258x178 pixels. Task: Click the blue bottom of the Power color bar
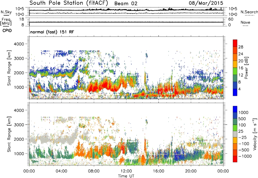coord(235,93)
